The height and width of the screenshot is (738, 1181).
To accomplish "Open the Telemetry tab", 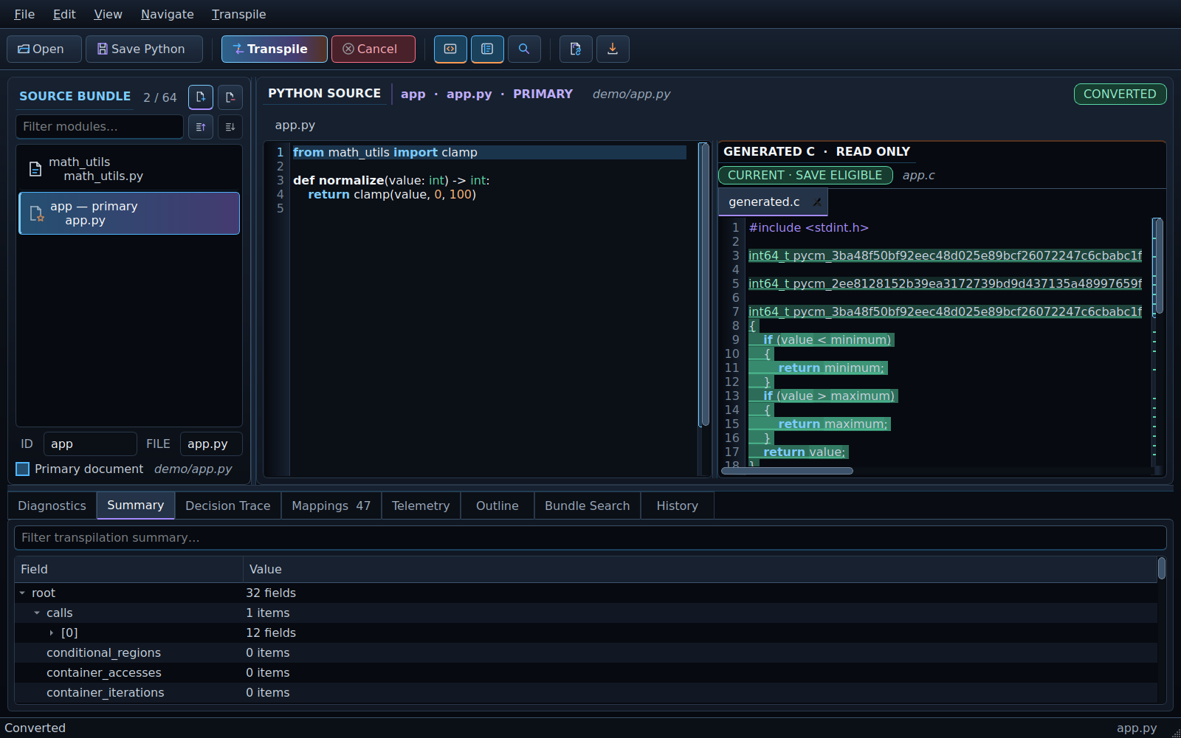I will tap(421, 506).
